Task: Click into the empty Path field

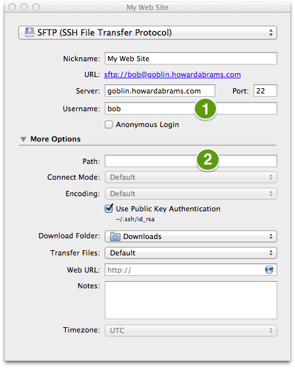Action: (x=191, y=161)
